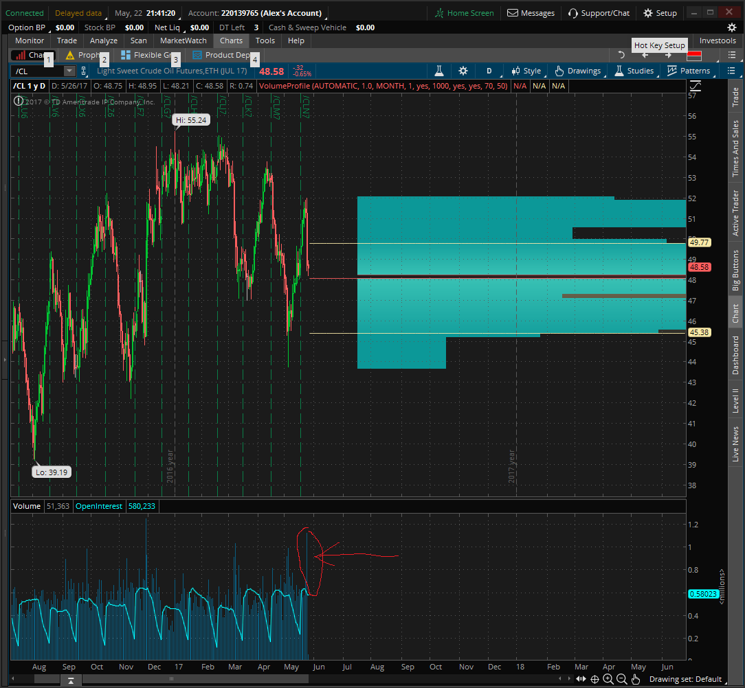Screen dimensions: 745x688
Task: Click the Volume study label
Action: 27,506
